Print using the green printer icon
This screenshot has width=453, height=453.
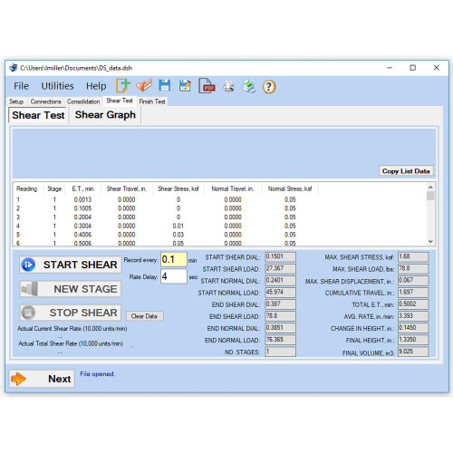click(249, 86)
